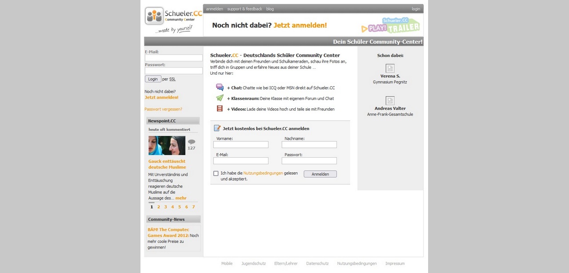Open Verena S. profile picture
Viewport: 569px width, 273px height.
pyautogui.click(x=390, y=68)
